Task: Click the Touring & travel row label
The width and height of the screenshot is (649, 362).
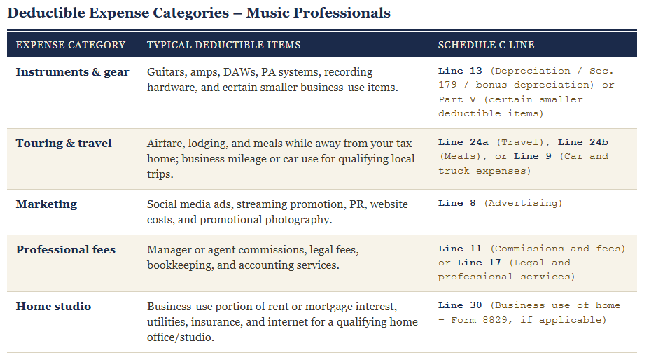Action: pyautogui.click(x=64, y=144)
